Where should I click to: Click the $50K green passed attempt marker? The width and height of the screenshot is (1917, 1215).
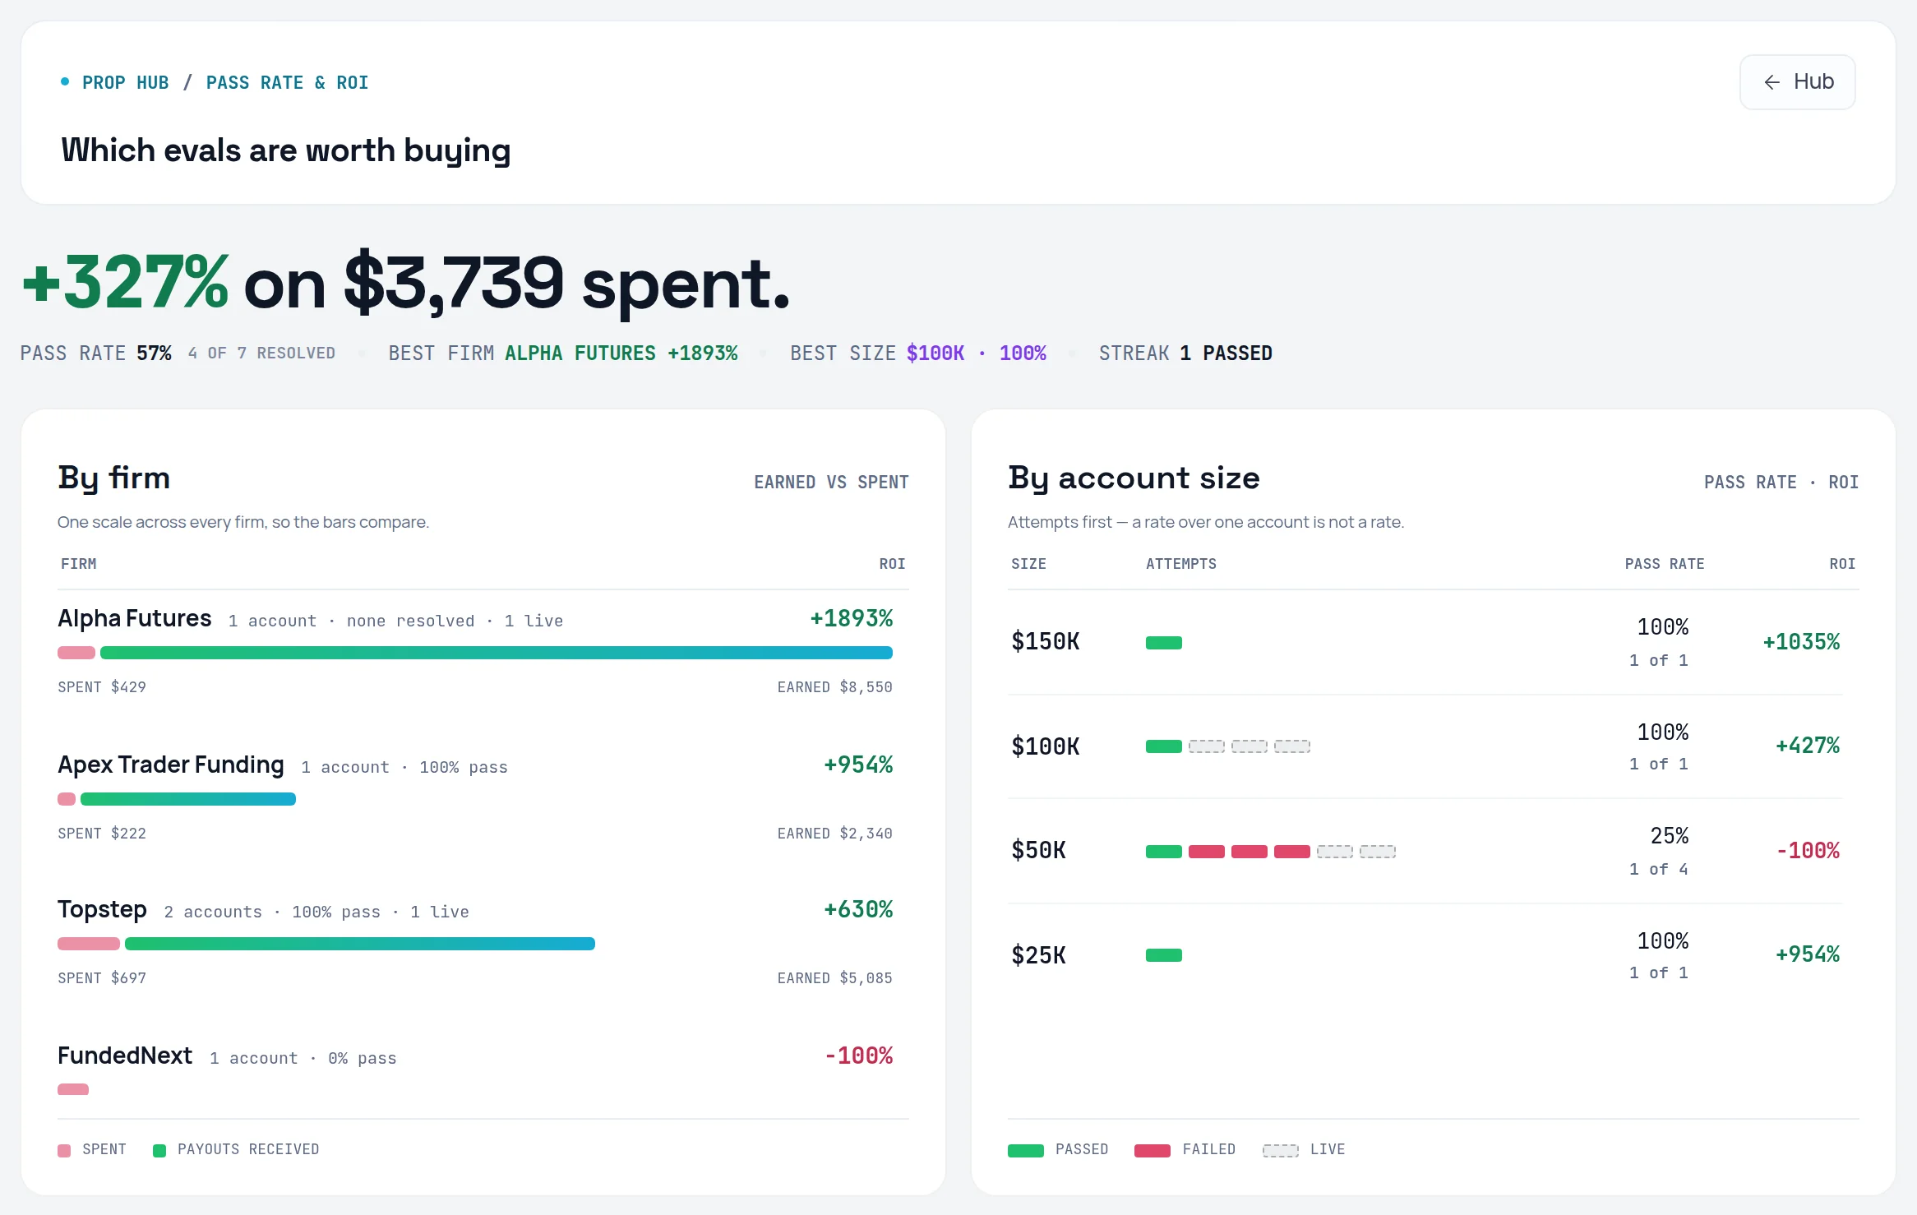point(1164,852)
